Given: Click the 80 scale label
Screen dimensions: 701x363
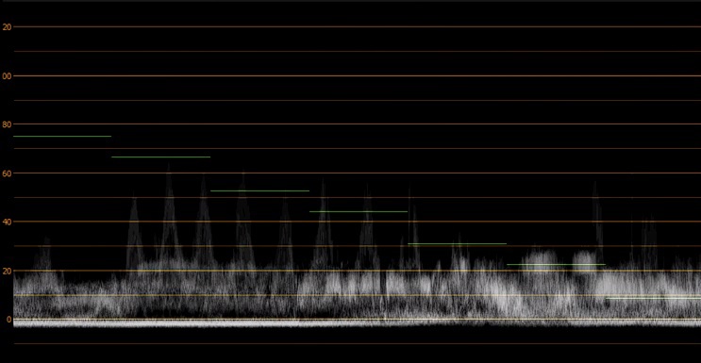Looking at the screenshot, I should (x=7, y=124).
